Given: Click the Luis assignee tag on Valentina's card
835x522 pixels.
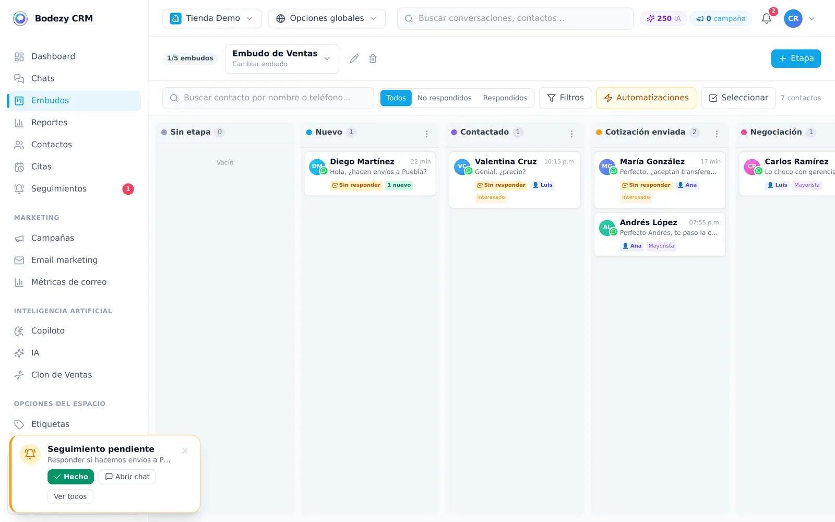Looking at the screenshot, I should (543, 185).
